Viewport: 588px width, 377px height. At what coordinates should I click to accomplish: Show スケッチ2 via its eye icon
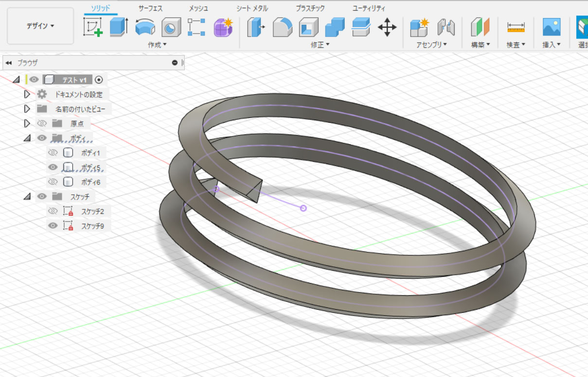click(x=53, y=211)
